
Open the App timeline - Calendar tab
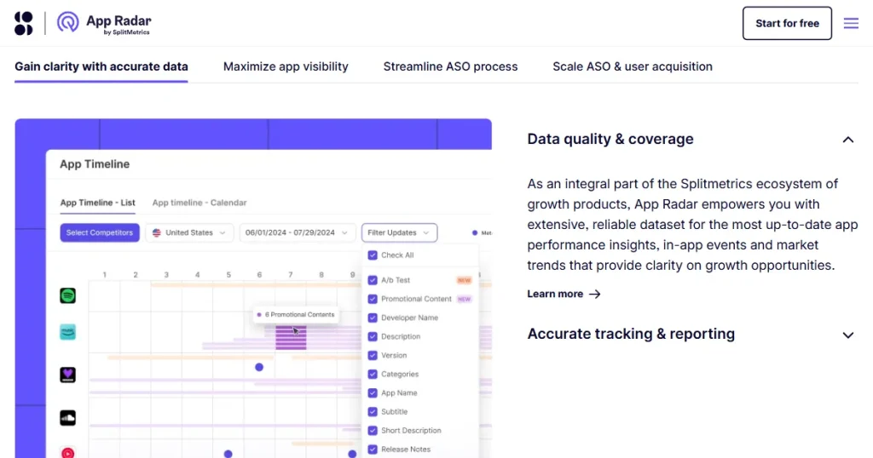point(199,203)
